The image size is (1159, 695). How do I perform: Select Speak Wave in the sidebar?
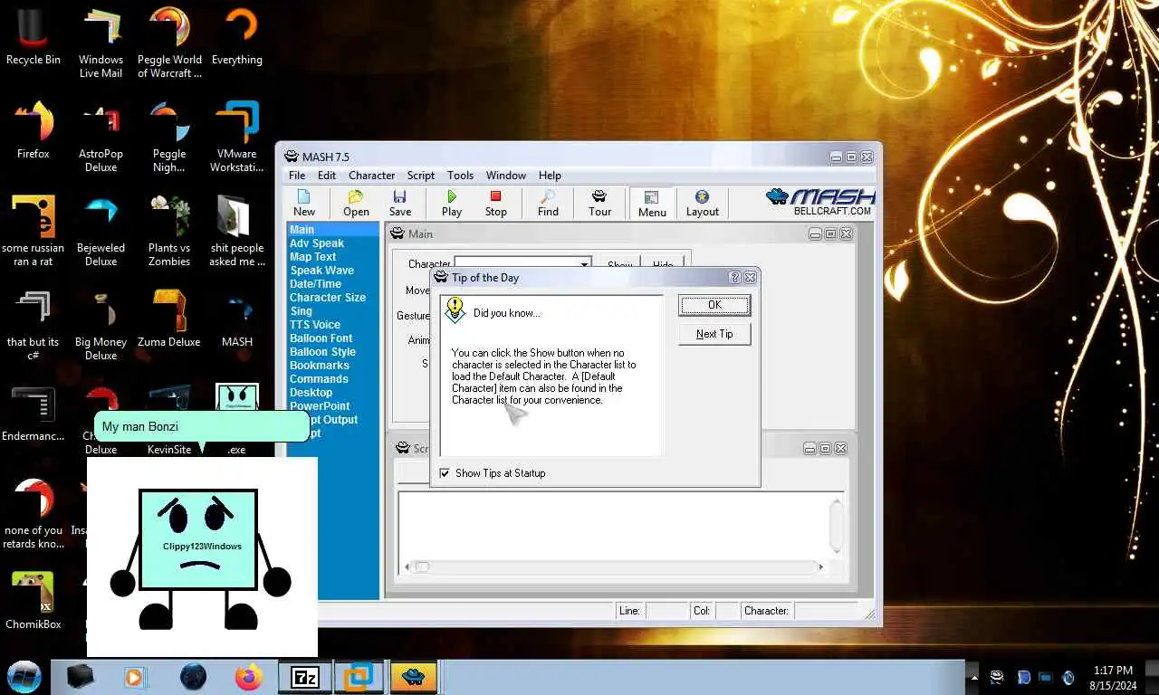[321, 271]
